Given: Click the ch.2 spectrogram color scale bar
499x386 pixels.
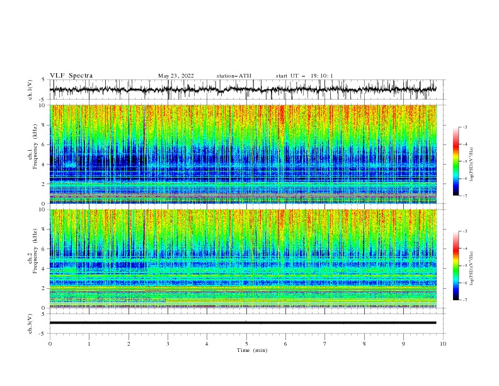Looking at the screenshot, I should pyautogui.click(x=456, y=266).
